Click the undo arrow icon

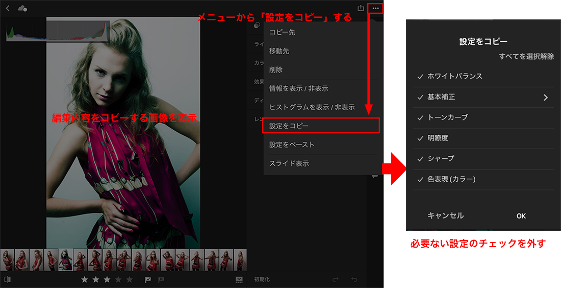(x=353, y=279)
